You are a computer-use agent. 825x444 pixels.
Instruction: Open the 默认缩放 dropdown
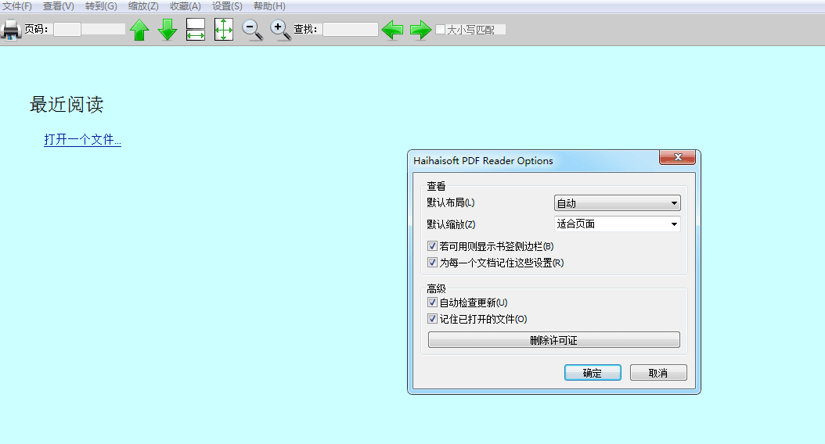pos(617,224)
